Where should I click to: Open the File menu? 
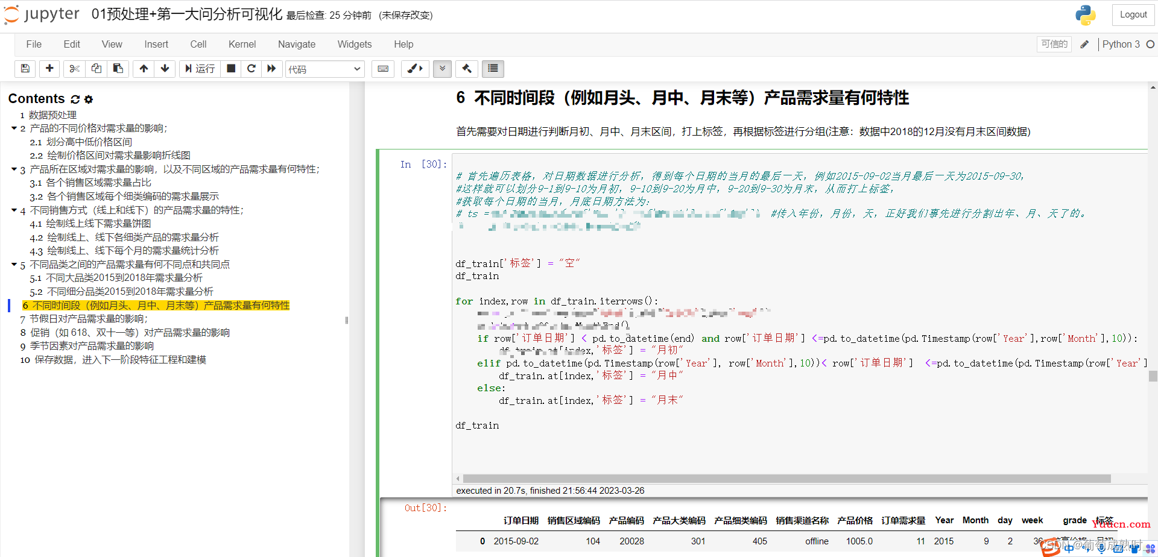[34, 44]
